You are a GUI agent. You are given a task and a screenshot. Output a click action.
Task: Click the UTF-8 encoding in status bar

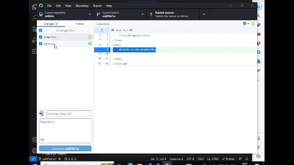(190, 159)
